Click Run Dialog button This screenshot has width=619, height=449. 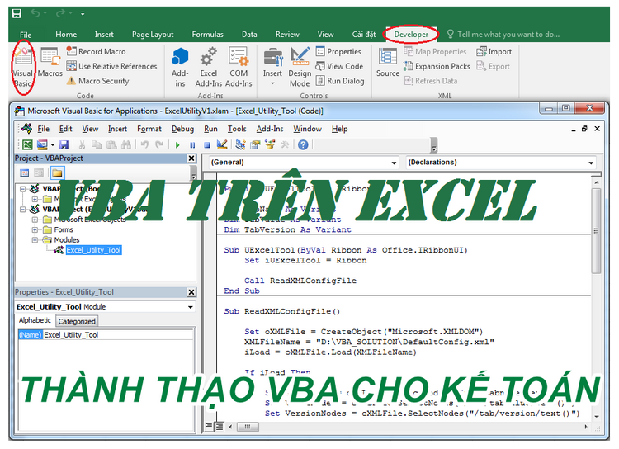click(340, 81)
